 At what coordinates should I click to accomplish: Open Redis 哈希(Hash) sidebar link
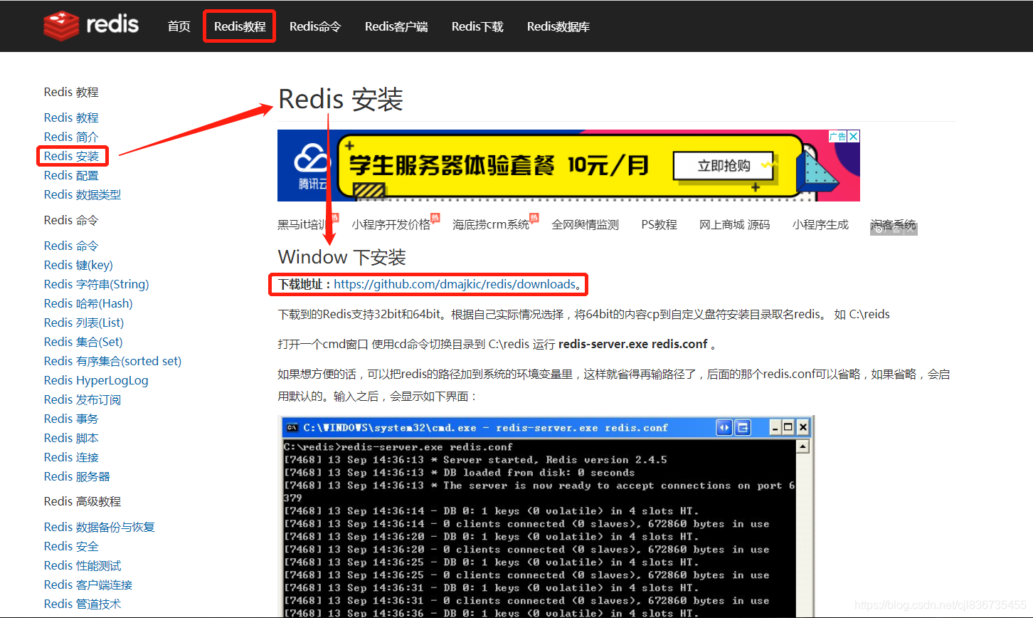pyautogui.click(x=88, y=303)
